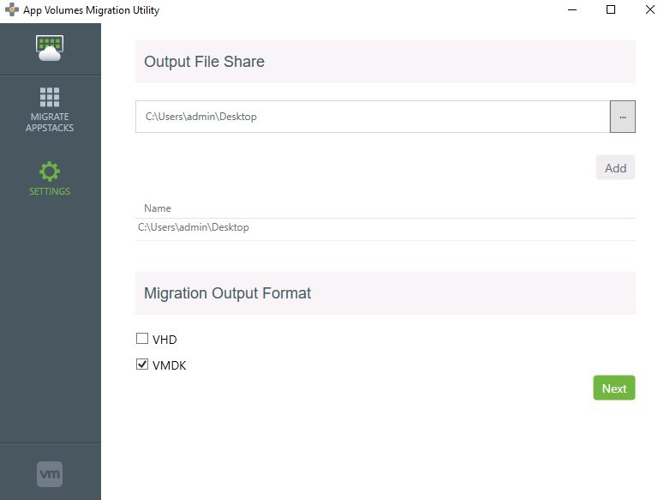Browse for folder with the ellipsis button
The width and height of the screenshot is (664, 500).
[623, 117]
